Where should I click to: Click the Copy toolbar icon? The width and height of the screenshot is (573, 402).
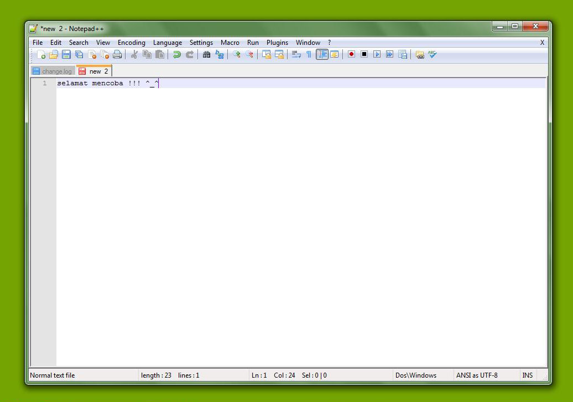tap(147, 54)
